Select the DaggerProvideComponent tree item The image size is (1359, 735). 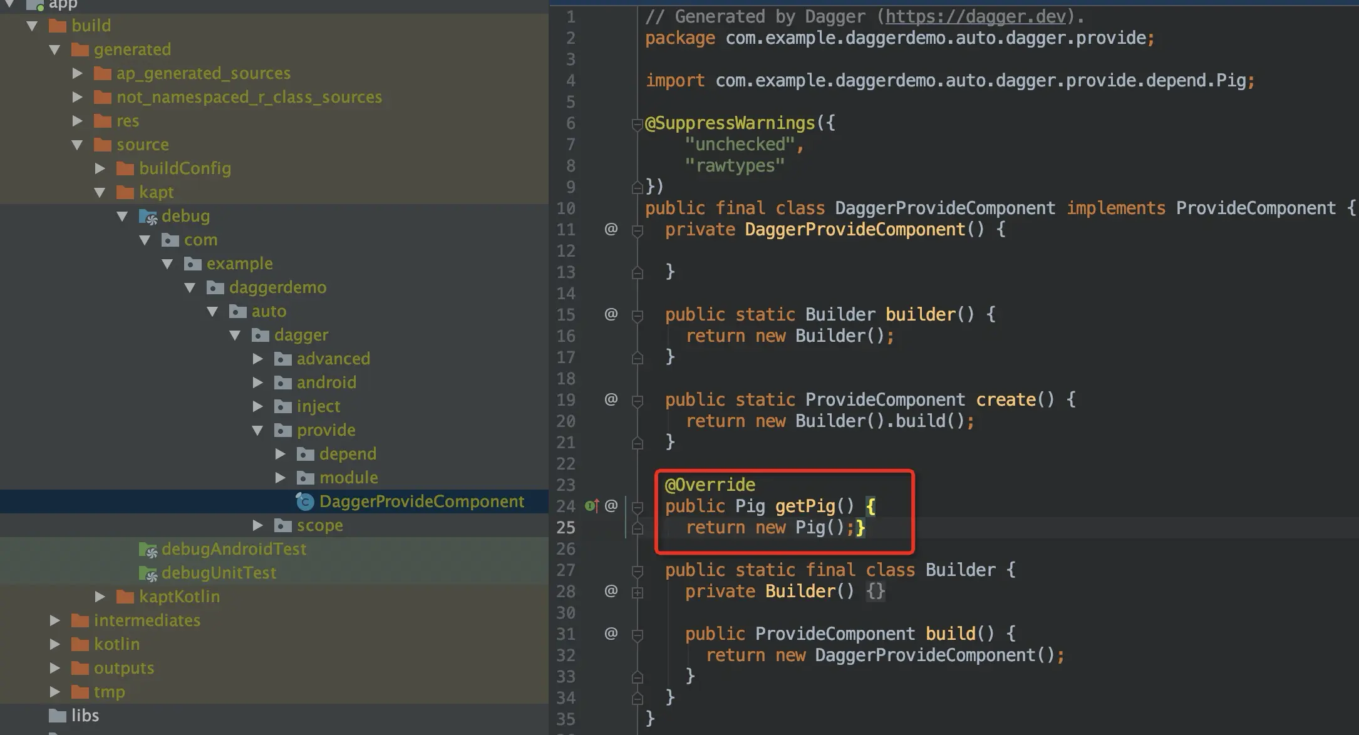(x=421, y=501)
